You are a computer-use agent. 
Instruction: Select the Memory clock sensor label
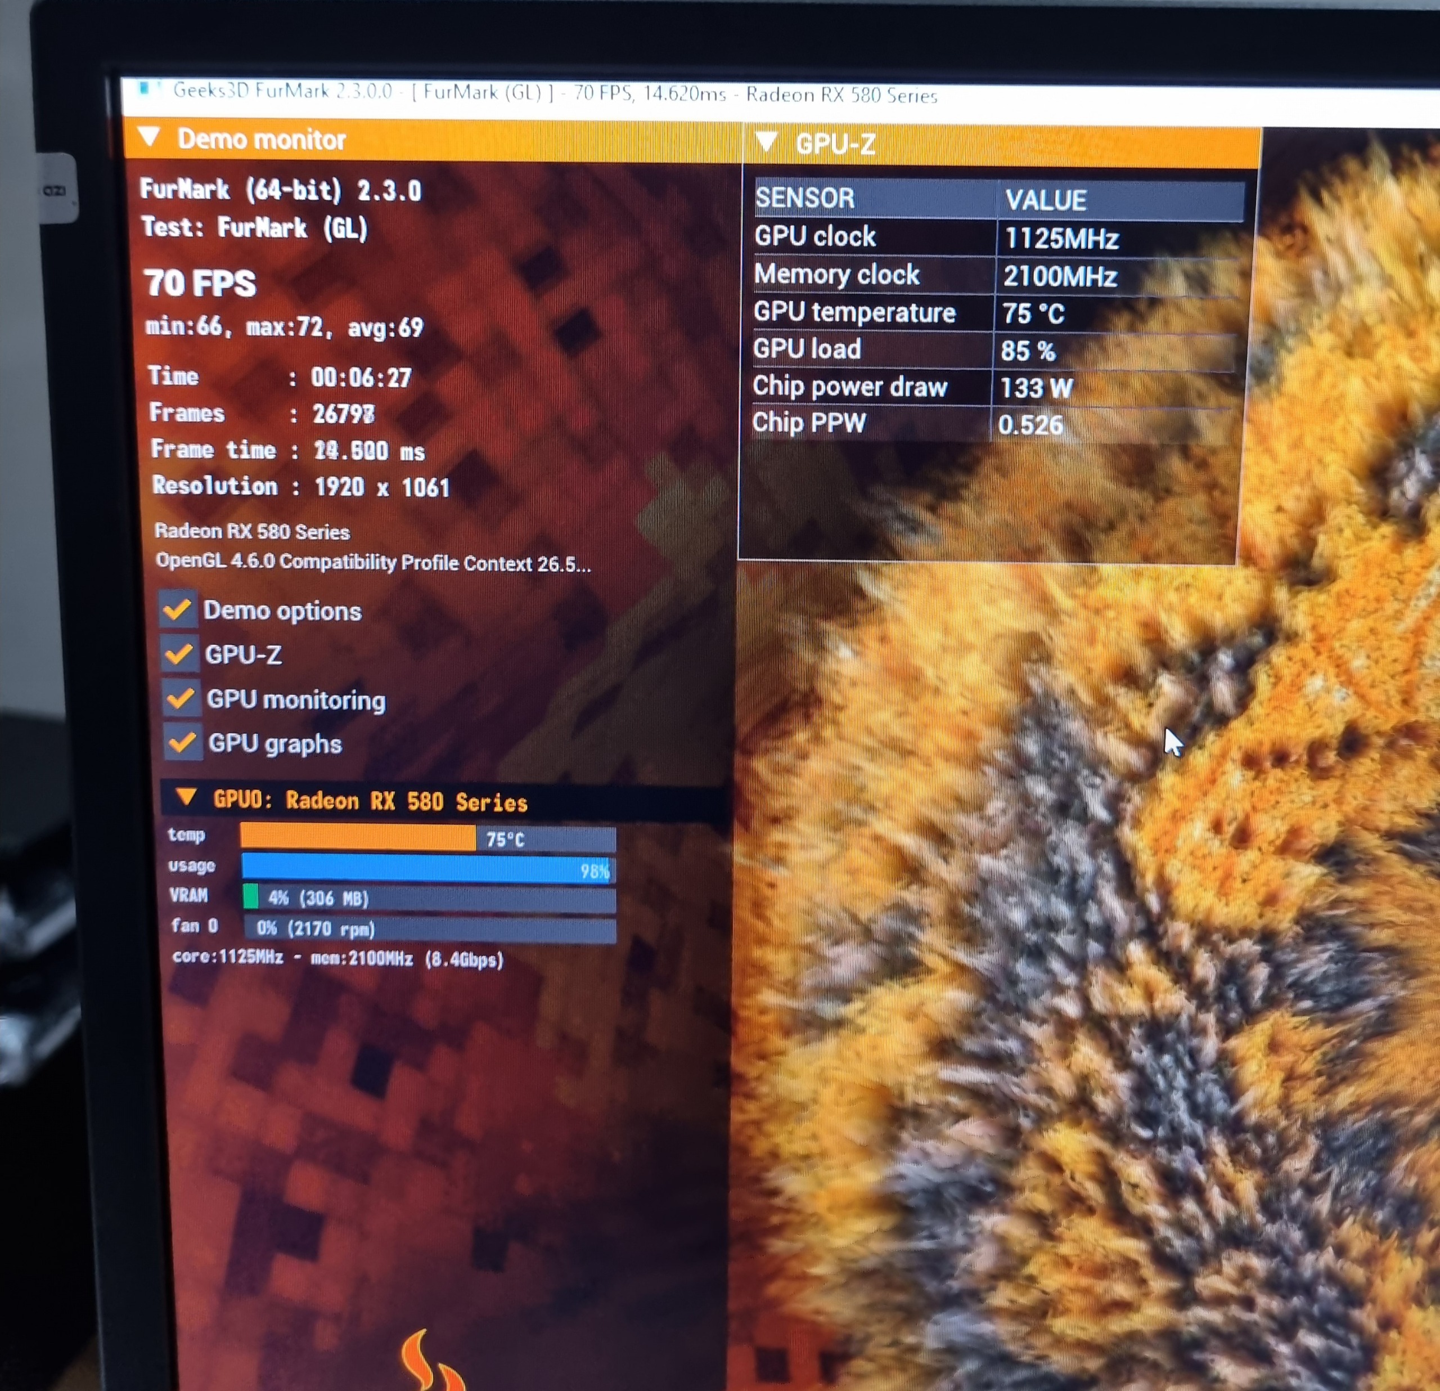[x=836, y=274]
